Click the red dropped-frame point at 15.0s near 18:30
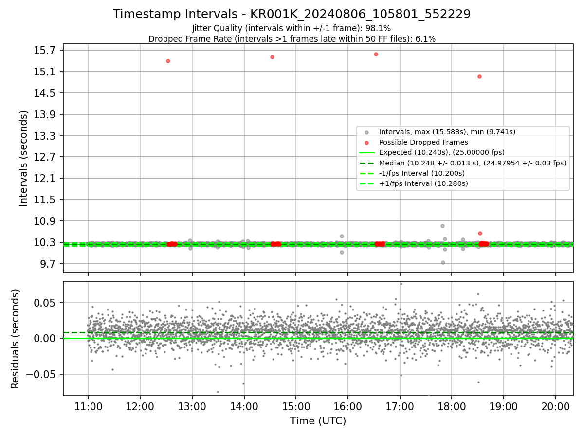 coord(479,76)
